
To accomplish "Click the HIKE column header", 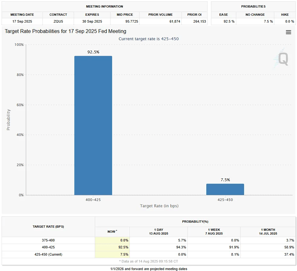I will click(x=284, y=14).
